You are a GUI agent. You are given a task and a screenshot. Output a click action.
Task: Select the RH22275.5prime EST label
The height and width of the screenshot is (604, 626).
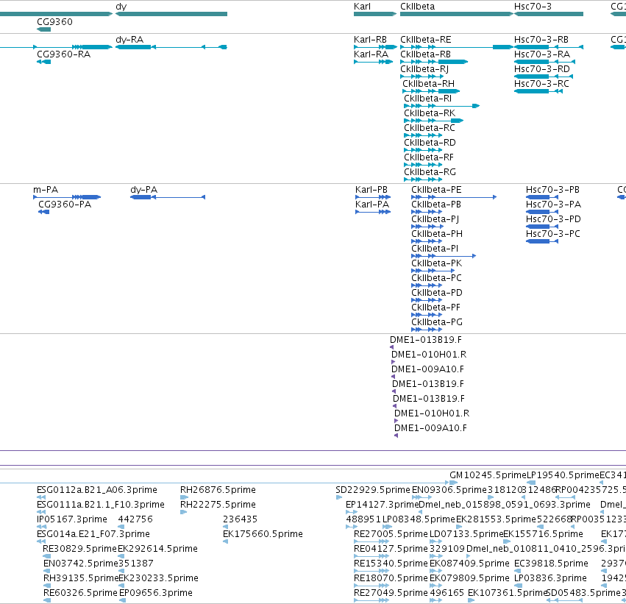(218, 505)
